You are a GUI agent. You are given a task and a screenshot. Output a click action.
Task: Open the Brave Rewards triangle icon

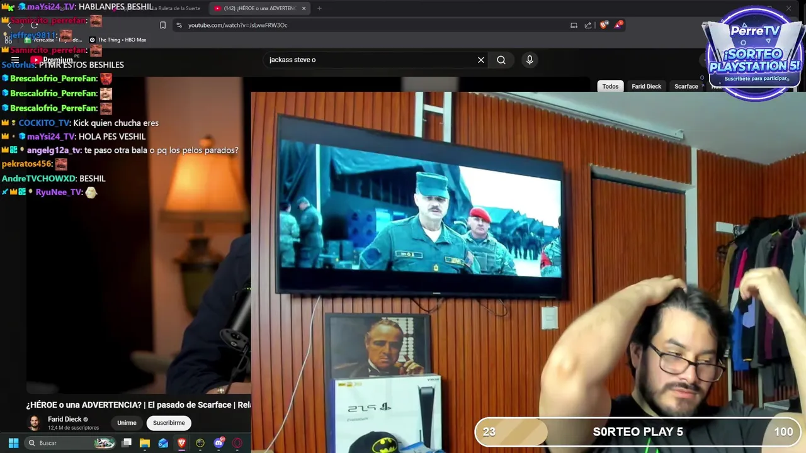click(618, 25)
